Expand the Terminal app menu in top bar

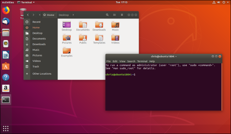pyautogui.click(x=26, y=2)
